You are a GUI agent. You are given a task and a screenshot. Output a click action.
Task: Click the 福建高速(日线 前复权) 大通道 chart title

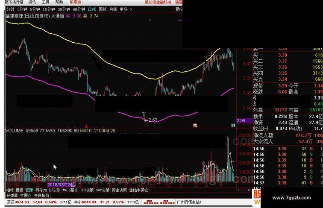(x=35, y=16)
